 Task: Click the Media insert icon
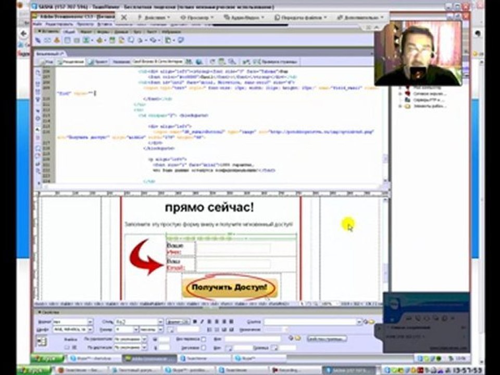pos(100,41)
